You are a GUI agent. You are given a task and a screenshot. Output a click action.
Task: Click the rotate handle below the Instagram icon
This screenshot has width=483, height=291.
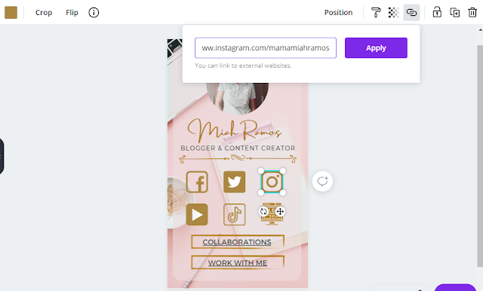[263, 211]
